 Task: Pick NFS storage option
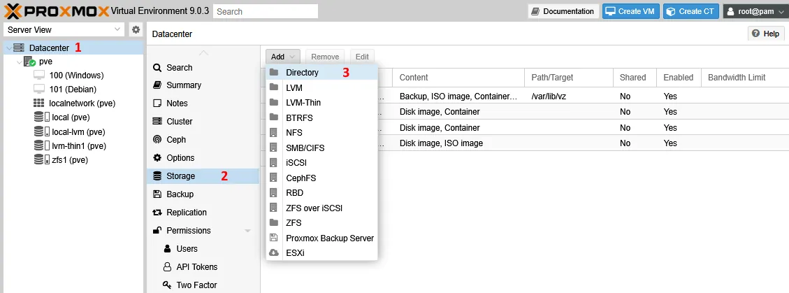[321, 133]
